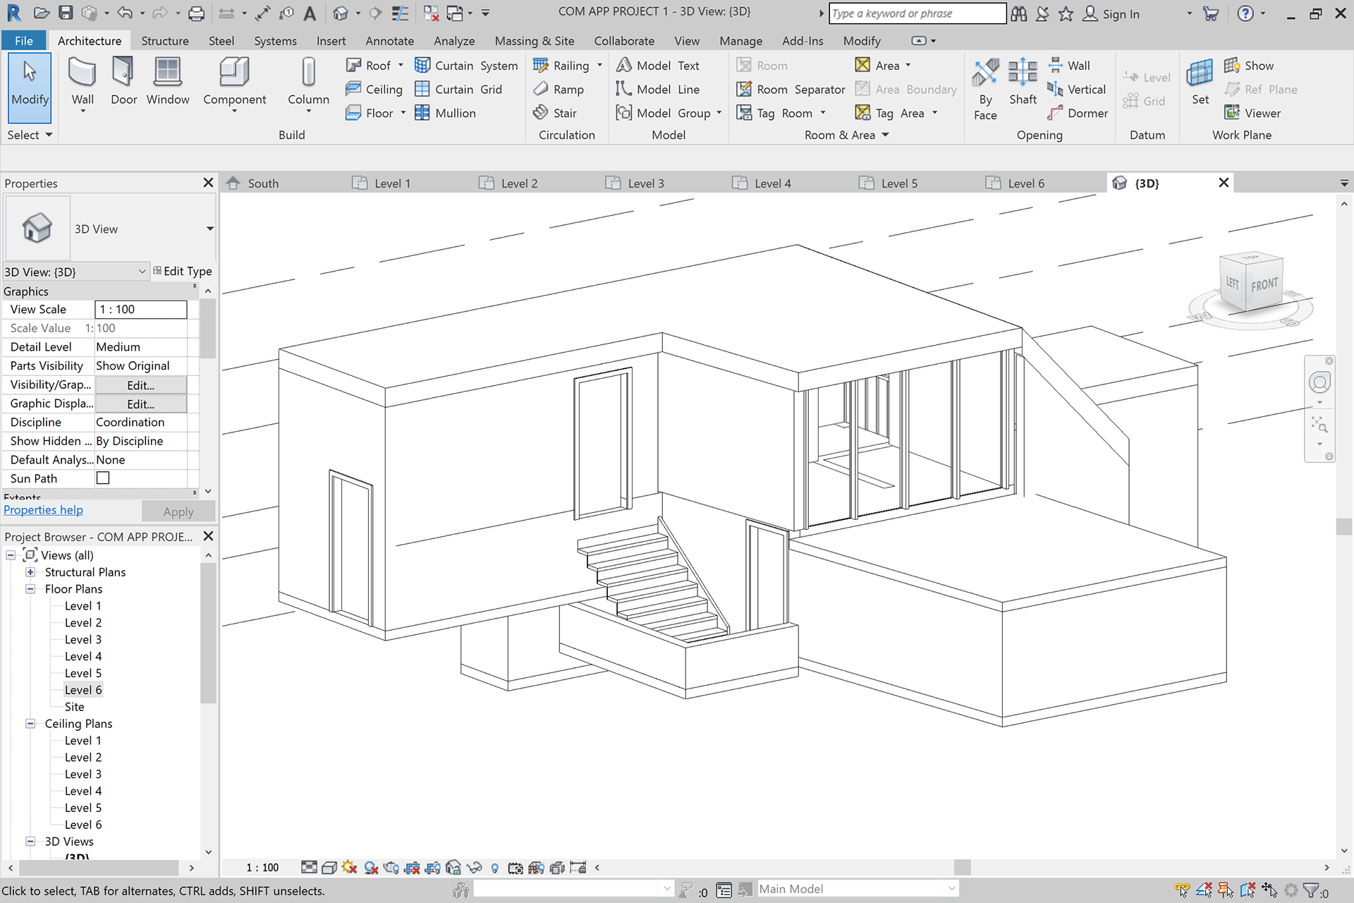Open the Autodesk App Store cart icon

pyautogui.click(x=1210, y=13)
